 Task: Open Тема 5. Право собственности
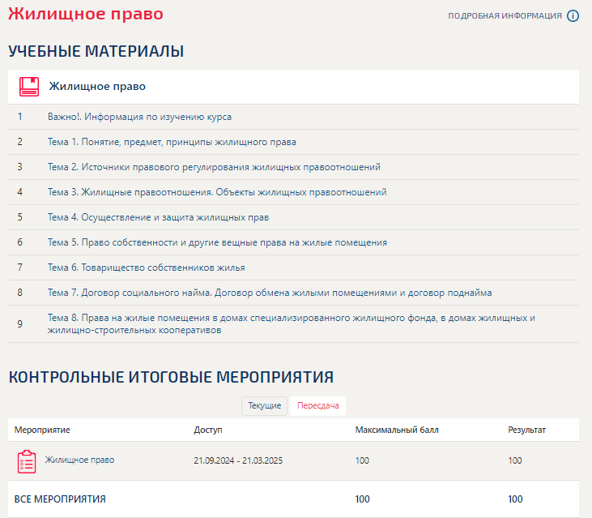[217, 242]
